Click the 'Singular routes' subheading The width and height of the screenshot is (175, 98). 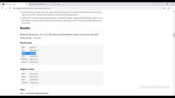click(x=27, y=69)
